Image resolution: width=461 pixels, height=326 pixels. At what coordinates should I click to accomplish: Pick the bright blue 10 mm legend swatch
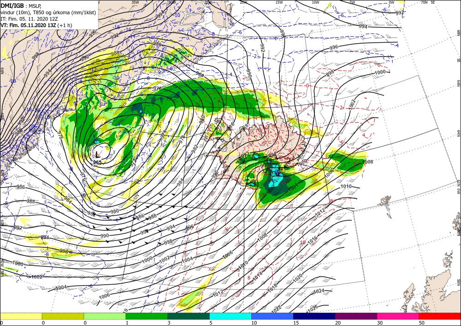[272, 316]
